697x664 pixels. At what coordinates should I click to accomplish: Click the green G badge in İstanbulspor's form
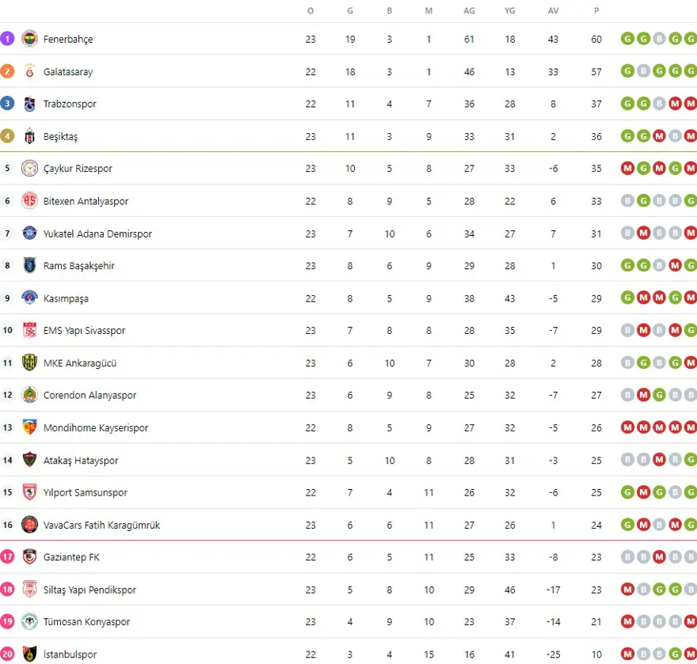[675, 655]
